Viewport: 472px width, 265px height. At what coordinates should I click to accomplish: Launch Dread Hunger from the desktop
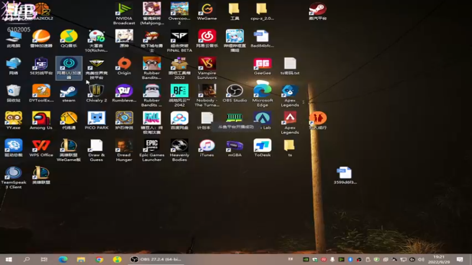(124, 150)
